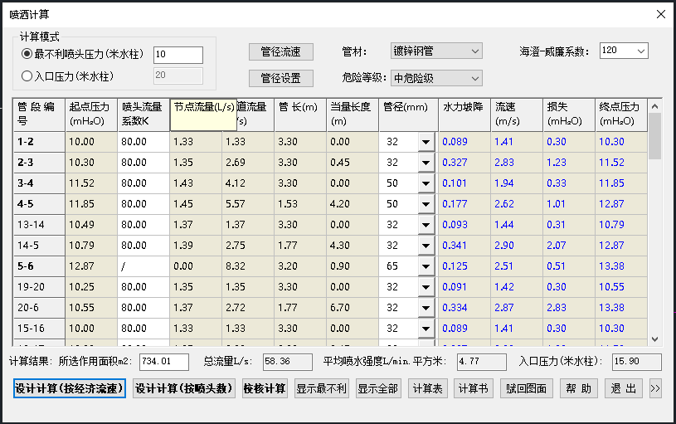Open pipe diameter dropdown for row 1-2
Screen dimensions: 676x424
pyautogui.click(x=426, y=142)
